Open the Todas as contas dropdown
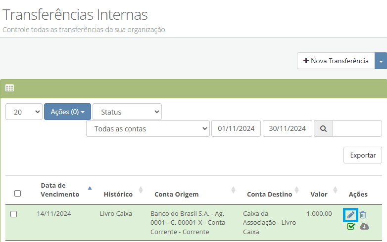Image resolution: width=387 pixels, height=242 pixels. click(x=148, y=128)
